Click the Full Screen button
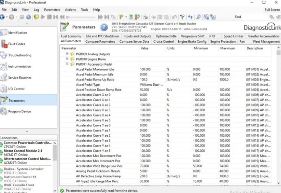Image resolution: width=281 pixels, height=193 pixels. 272,10
